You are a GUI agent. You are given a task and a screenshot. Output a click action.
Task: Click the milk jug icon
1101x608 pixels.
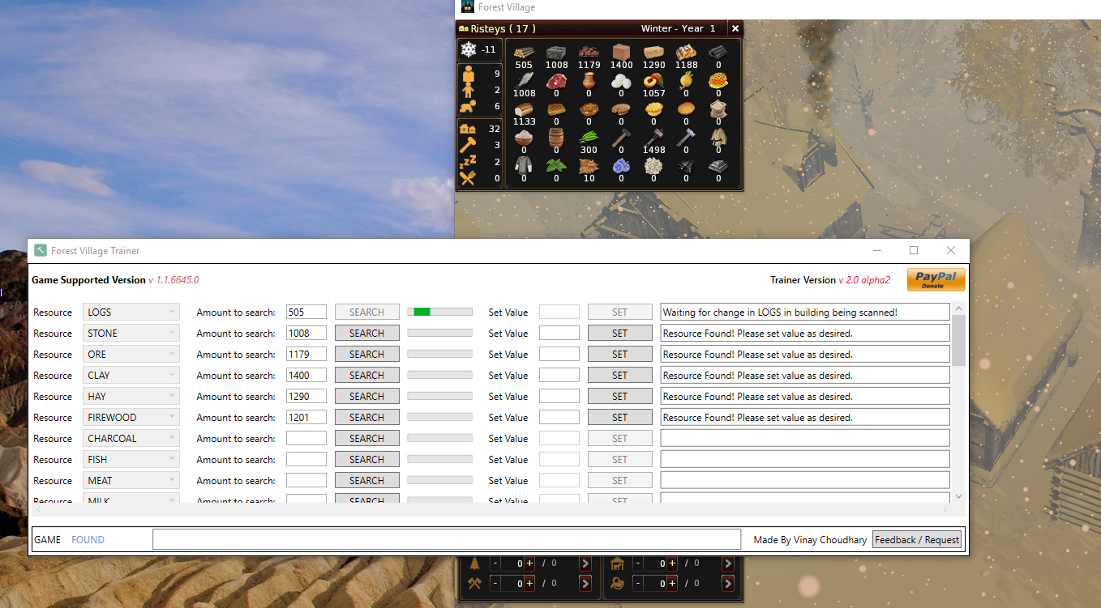pyautogui.click(x=589, y=81)
